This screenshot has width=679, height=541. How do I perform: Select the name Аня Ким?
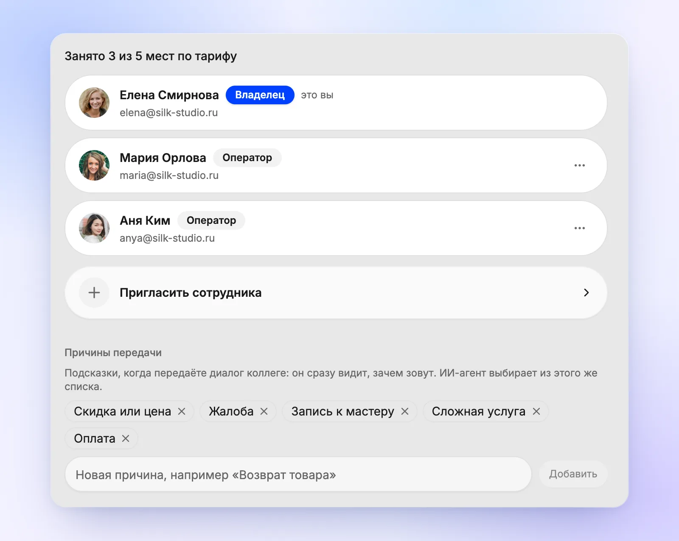click(x=145, y=220)
